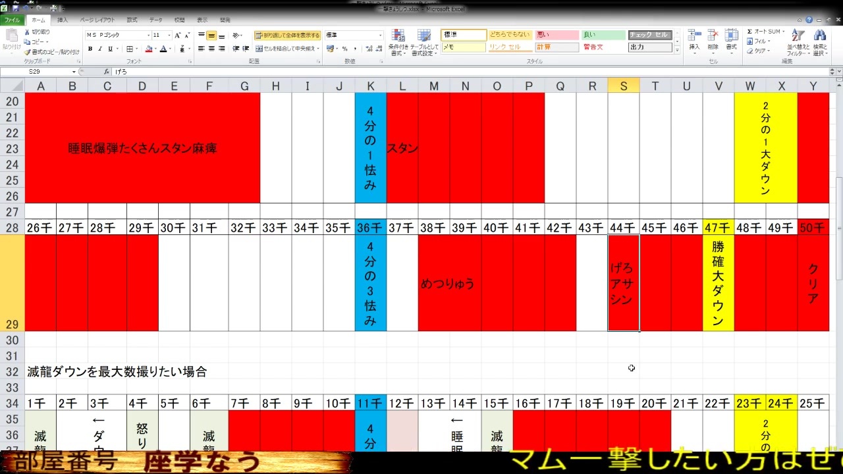Apply Percent number style
This screenshot has width=843, height=474.
pyautogui.click(x=344, y=49)
